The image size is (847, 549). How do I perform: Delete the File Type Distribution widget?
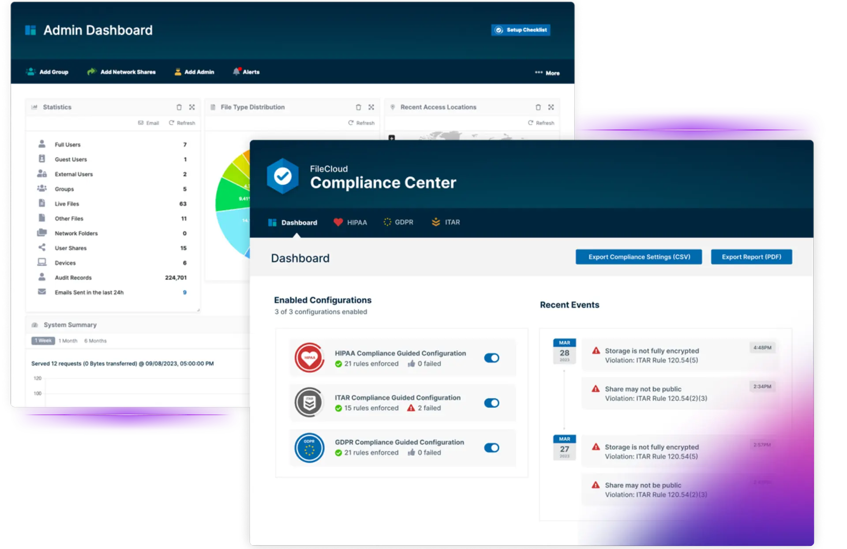pos(358,107)
